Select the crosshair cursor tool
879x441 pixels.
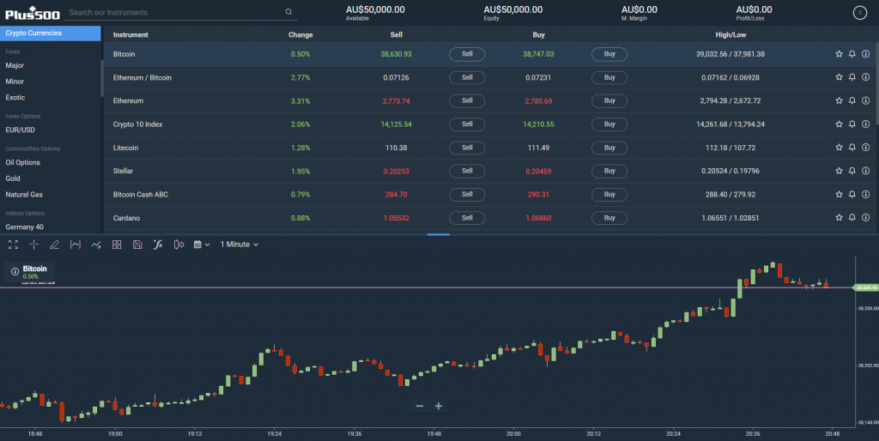click(33, 245)
